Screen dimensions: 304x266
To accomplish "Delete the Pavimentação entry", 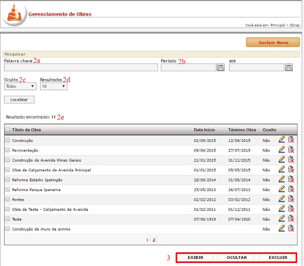I will pos(291,149).
